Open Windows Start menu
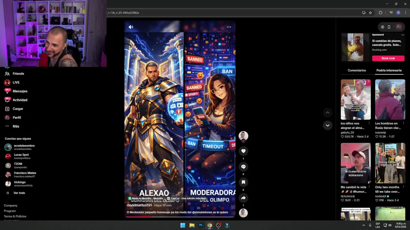 (183, 225)
